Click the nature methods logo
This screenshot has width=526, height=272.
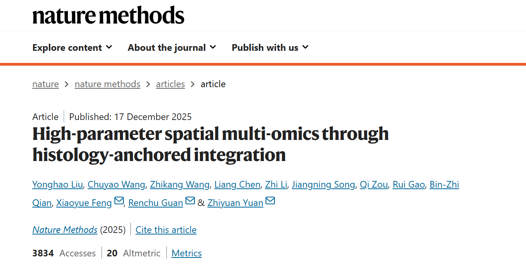click(108, 16)
